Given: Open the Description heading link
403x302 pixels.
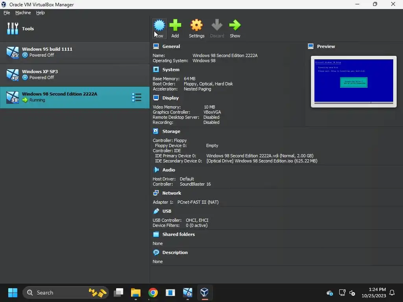Looking at the screenshot, I should (x=175, y=252).
